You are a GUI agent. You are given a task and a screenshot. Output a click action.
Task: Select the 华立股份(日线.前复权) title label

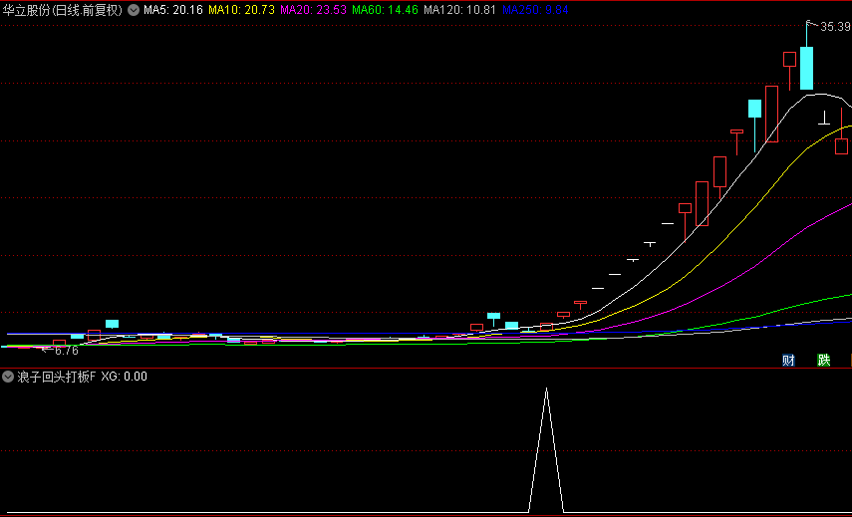(62, 10)
